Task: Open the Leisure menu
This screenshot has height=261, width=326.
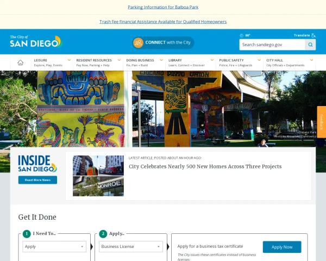Action: point(52,63)
